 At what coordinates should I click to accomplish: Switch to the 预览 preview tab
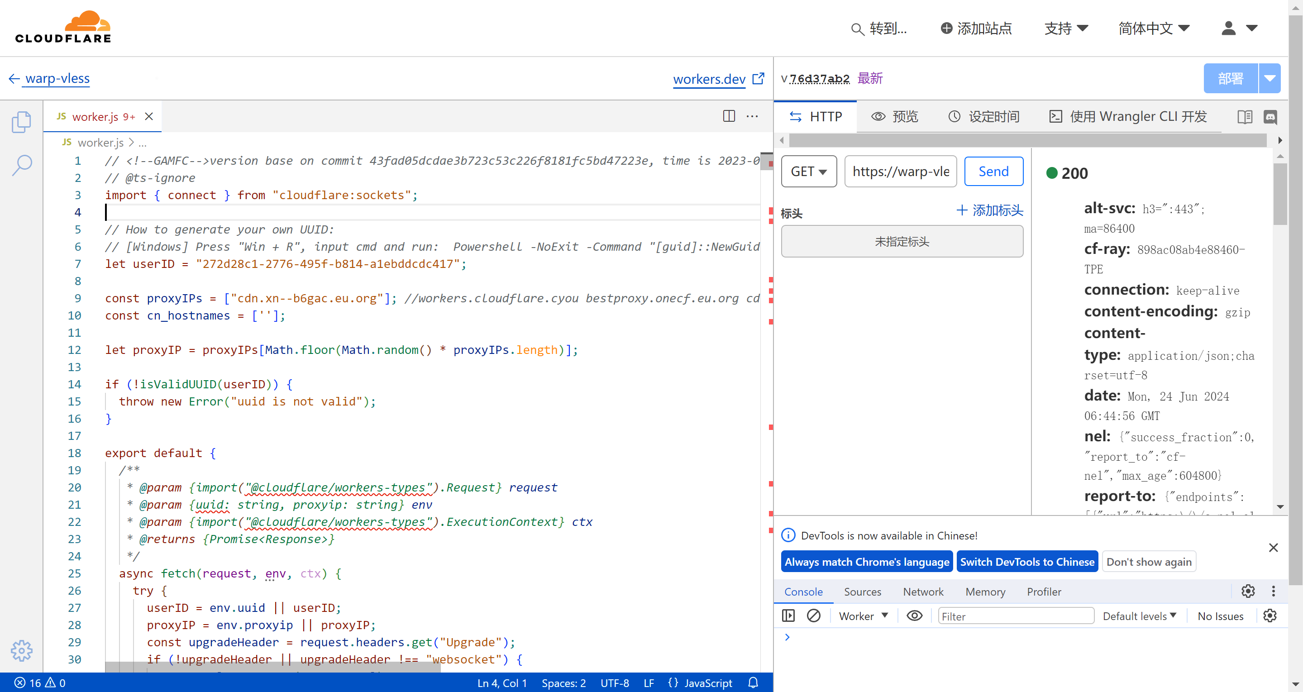pyautogui.click(x=895, y=117)
